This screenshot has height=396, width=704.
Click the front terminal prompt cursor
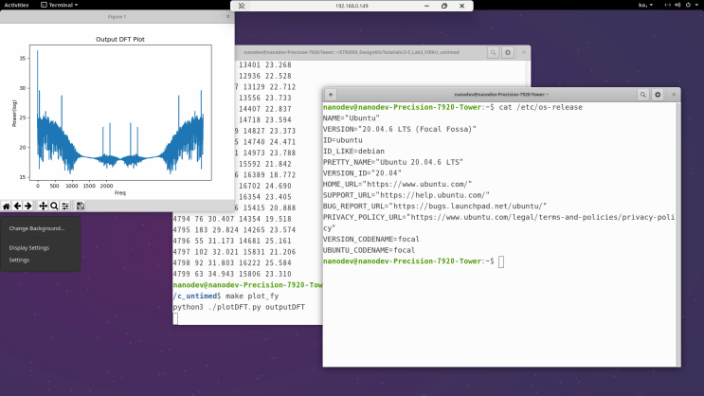coord(501,261)
